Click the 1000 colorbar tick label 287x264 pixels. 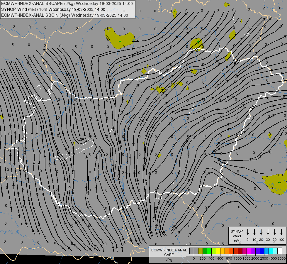coord(238,258)
